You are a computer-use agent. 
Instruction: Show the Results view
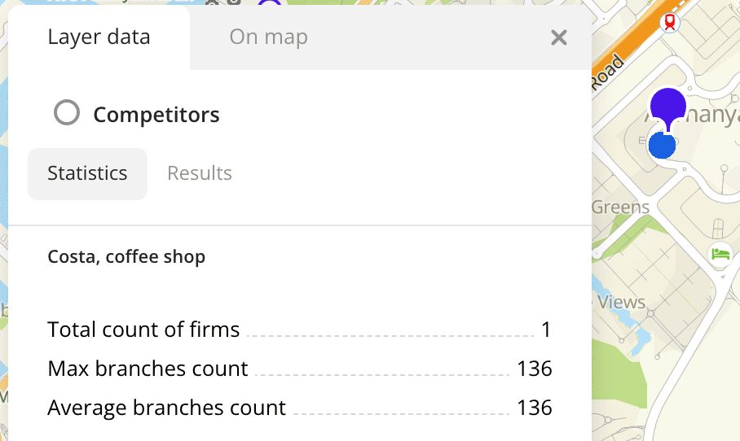point(200,173)
